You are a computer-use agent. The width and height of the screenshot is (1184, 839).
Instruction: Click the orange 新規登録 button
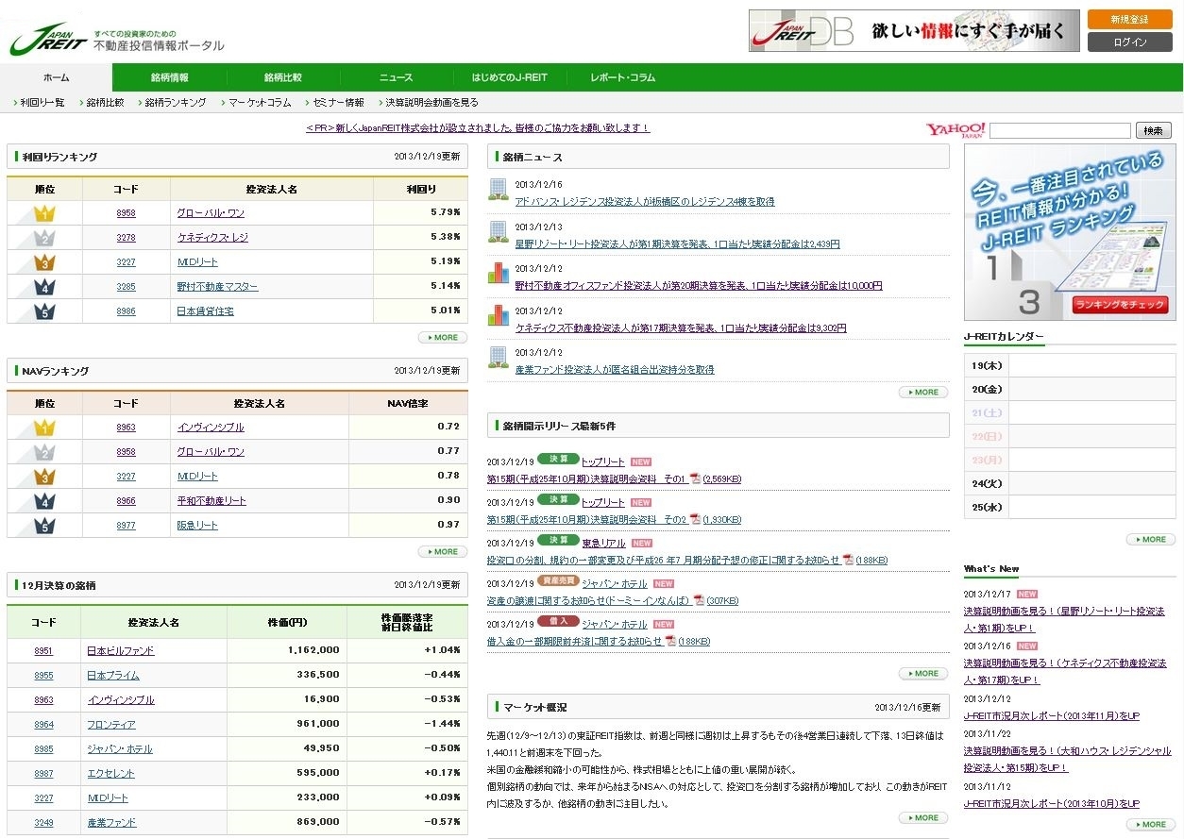(x=1129, y=19)
